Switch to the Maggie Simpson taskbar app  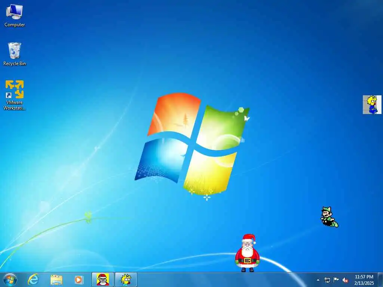pos(126,280)
